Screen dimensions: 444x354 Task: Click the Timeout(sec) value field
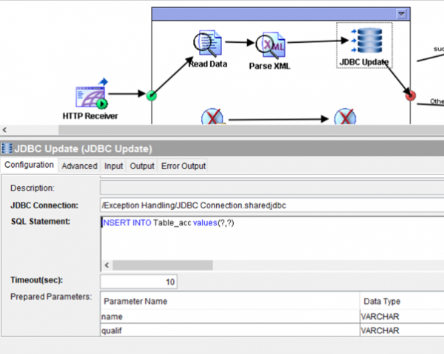click(138, 282)
